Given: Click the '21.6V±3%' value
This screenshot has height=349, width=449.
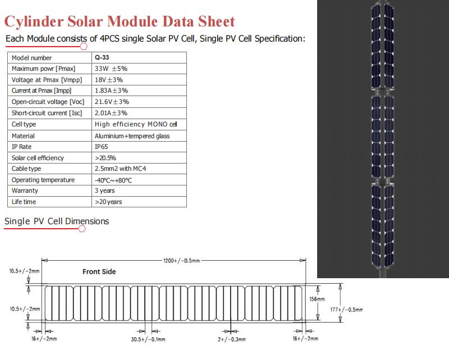Looking at the screenshot, I should click(112, 102).
